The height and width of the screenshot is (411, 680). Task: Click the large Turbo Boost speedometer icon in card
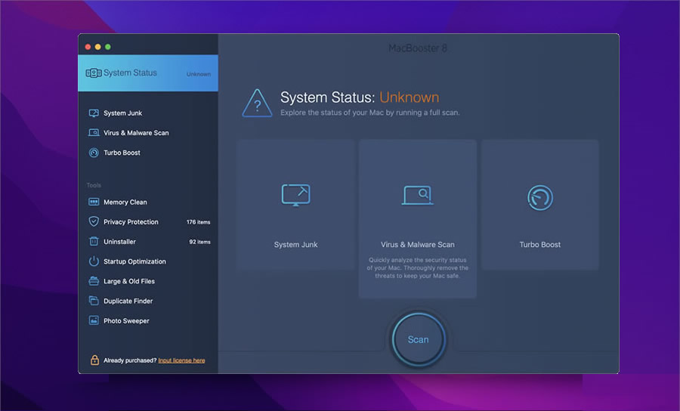pos(540,198)
